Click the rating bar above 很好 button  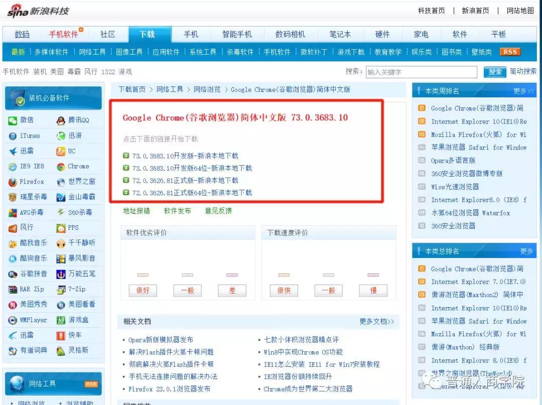tap(143, 275)
